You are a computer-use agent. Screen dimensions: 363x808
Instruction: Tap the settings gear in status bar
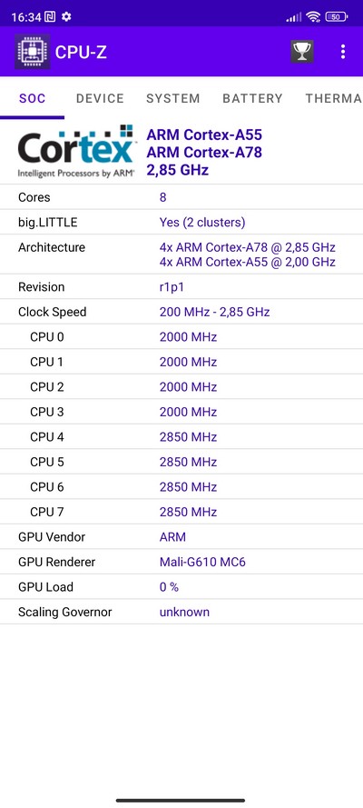click(66, 17)
